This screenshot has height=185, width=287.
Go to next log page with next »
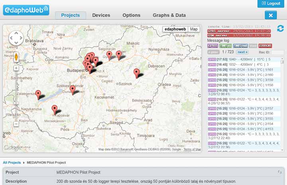coord(242,52)
